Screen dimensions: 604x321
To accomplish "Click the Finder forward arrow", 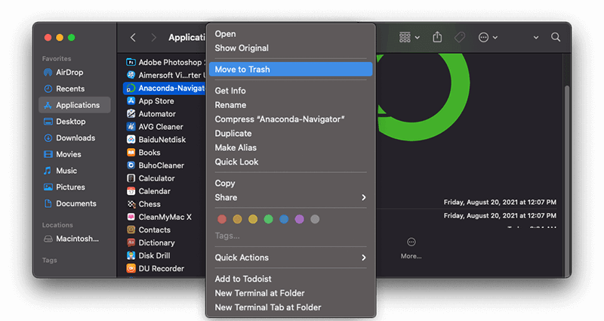I will click(154, 37).
